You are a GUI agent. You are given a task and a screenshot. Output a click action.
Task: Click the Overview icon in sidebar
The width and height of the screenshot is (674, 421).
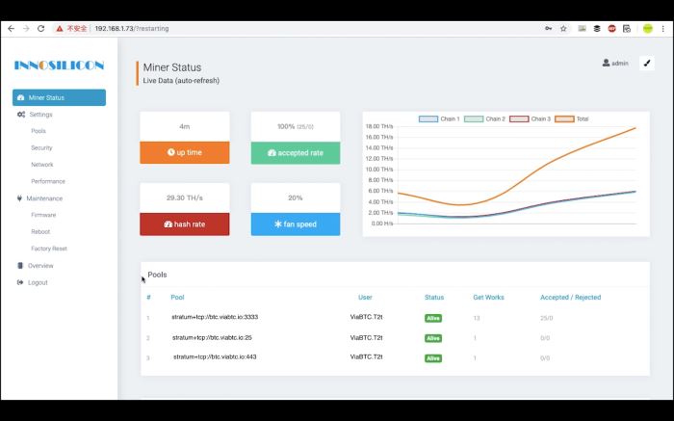pos(20,265)
